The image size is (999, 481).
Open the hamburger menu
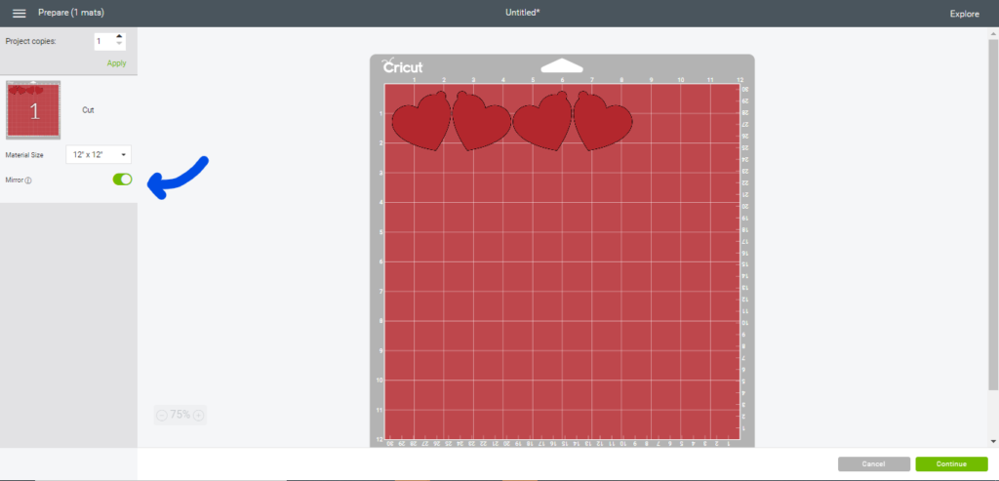(x=19, y=14)
